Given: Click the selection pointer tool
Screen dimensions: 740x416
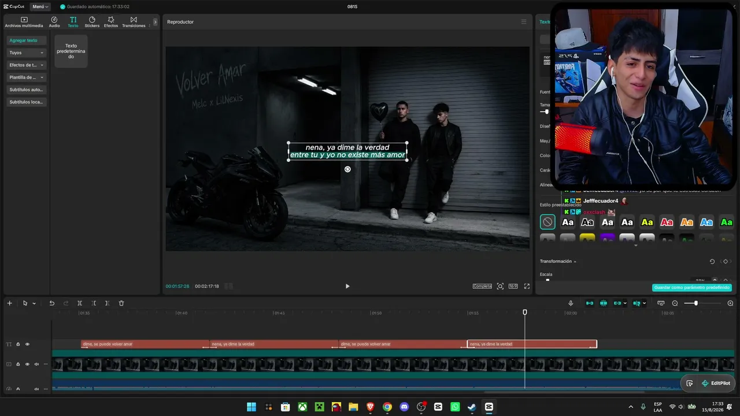Looking at the screenshot, I should click(25, 303).
